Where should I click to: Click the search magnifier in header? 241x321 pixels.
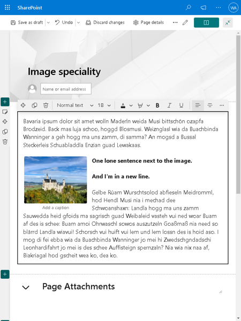coord(188,7)
